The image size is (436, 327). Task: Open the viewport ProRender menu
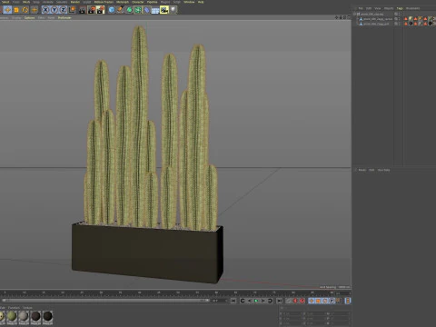(x=64, y=18)
